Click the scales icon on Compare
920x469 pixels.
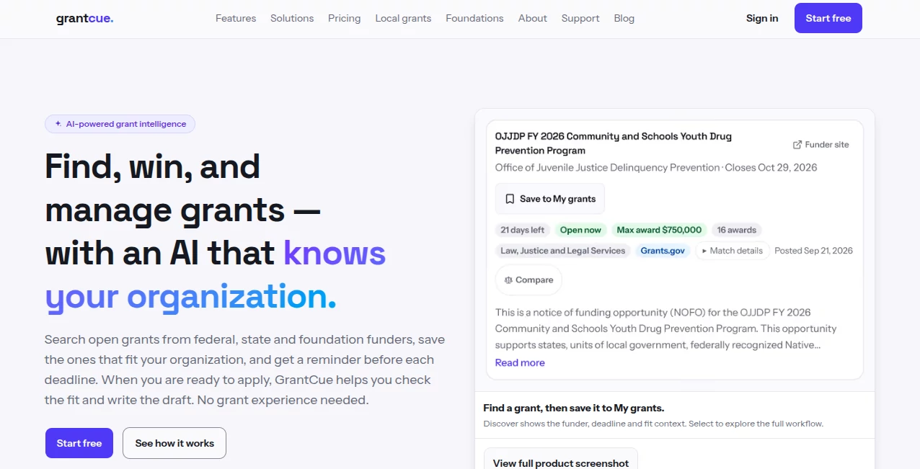point(509,280)
